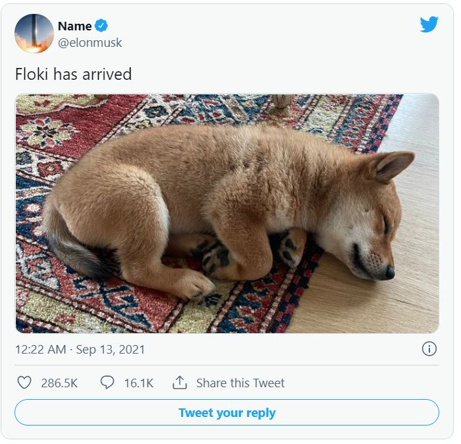461x444 pixels.
Task: Open the Twitter info circle icon
Action: (429, 349)
